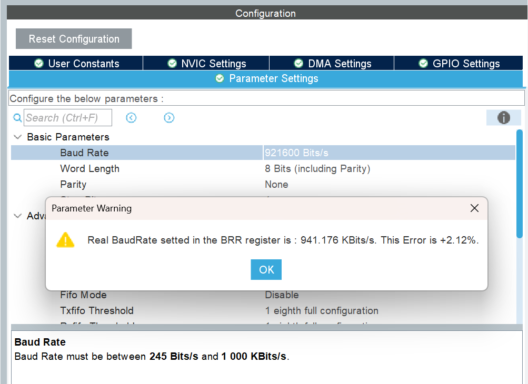Click the next search result arrow icon
This screenshot has height=384, width=528.
169,117
